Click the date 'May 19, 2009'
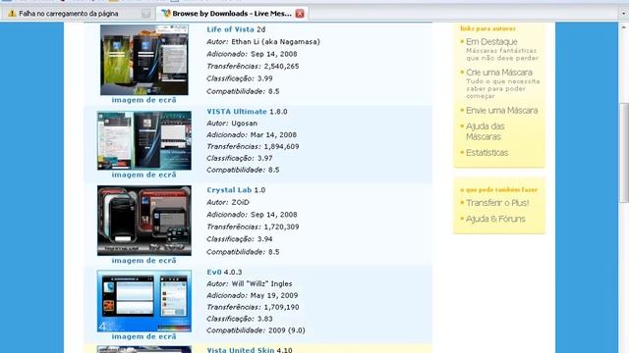The height and width of the screenshot is (353, 629). click(x=274, y=296)
